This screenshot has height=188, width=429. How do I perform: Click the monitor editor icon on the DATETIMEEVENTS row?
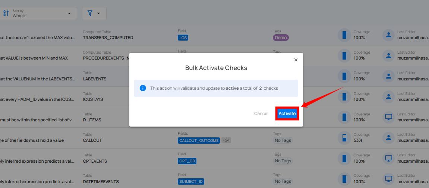point(388,179)
